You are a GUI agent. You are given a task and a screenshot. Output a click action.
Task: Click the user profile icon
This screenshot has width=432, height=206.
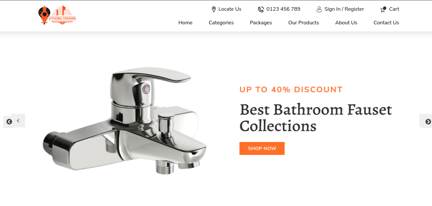click(319, 9)
